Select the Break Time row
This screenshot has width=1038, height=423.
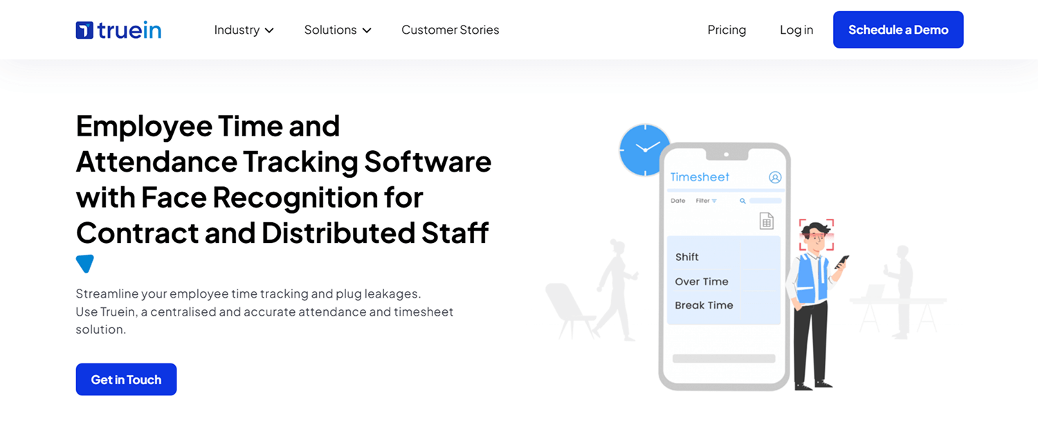point(724,305)
